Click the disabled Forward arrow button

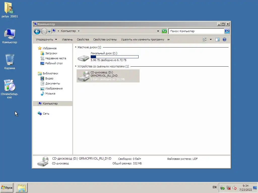44,31
